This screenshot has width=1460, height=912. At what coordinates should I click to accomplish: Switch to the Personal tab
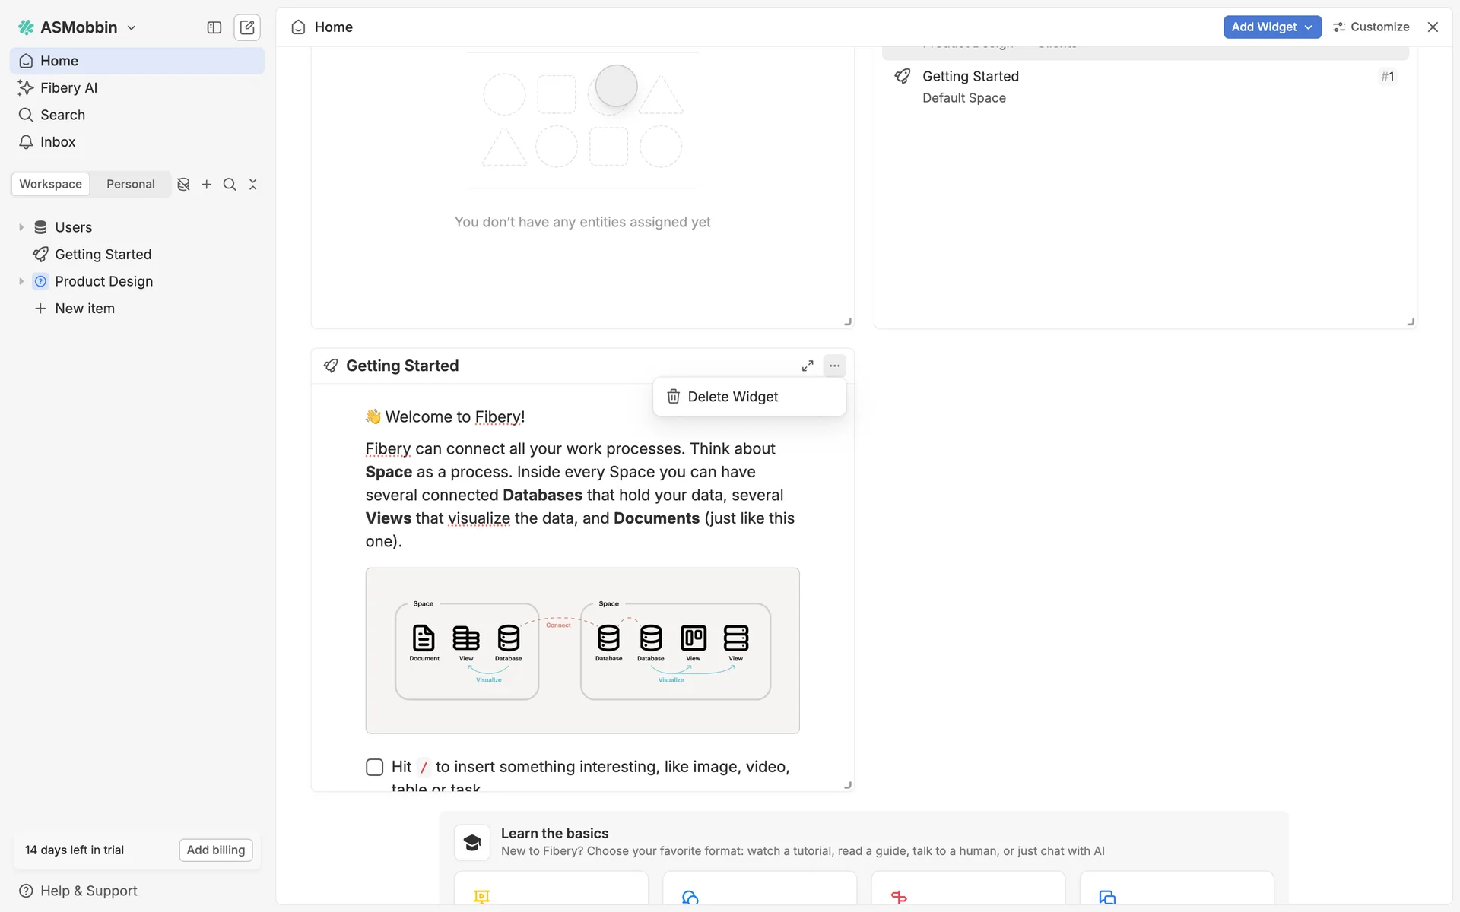point(130,185)
